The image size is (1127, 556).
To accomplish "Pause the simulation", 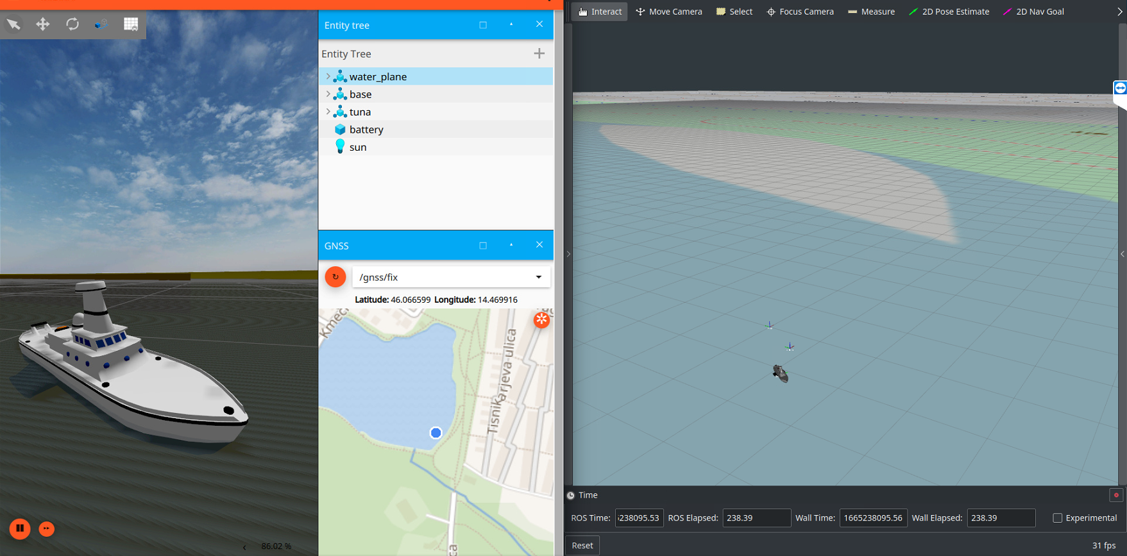I will point(20,528).
